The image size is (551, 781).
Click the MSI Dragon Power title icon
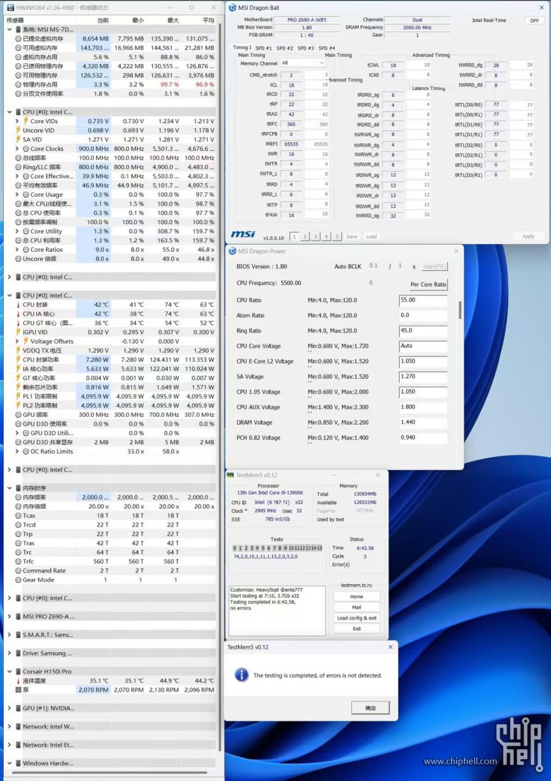(232, 251)
